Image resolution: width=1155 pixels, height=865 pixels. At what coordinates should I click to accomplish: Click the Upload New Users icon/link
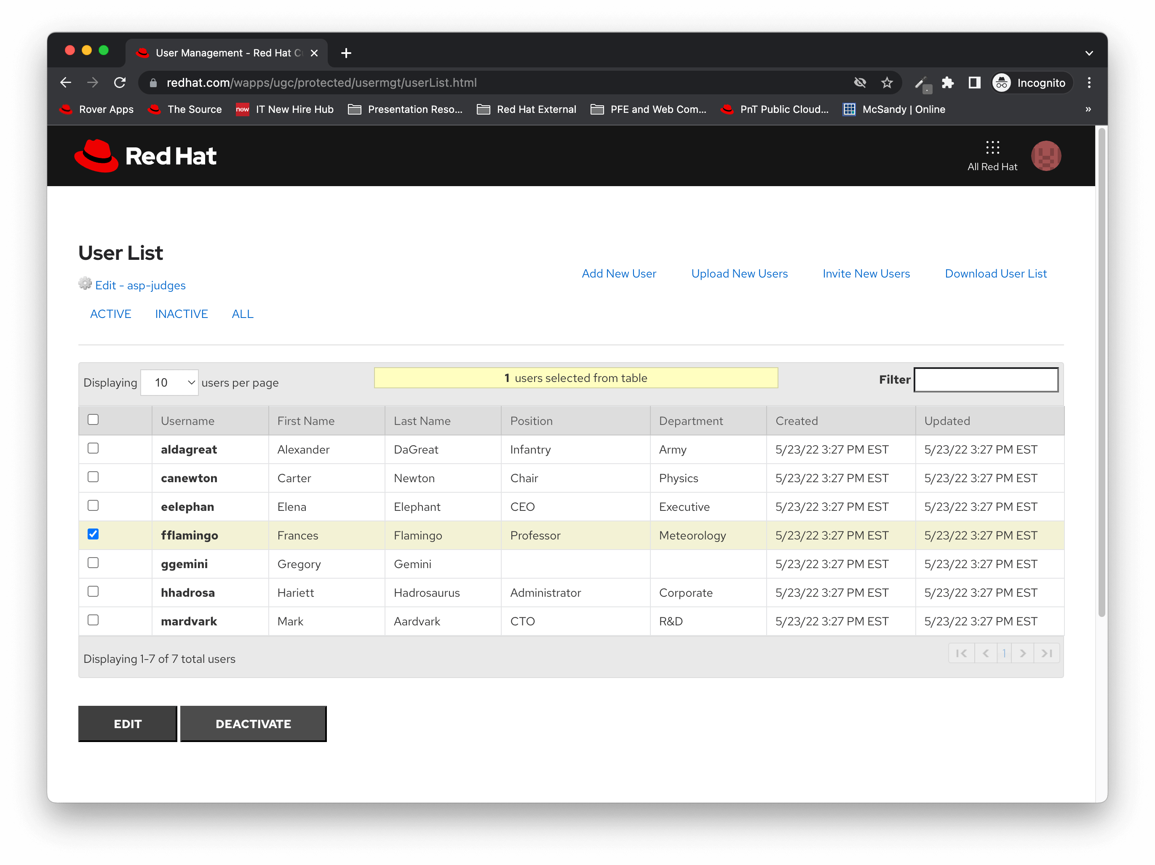740,272
